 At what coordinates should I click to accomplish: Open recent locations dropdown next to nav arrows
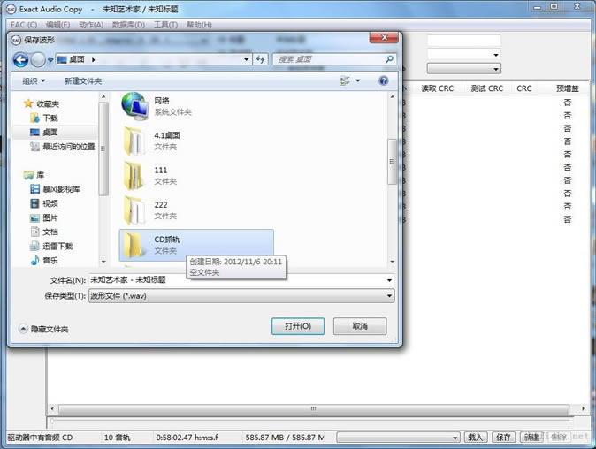coord(50,60)
